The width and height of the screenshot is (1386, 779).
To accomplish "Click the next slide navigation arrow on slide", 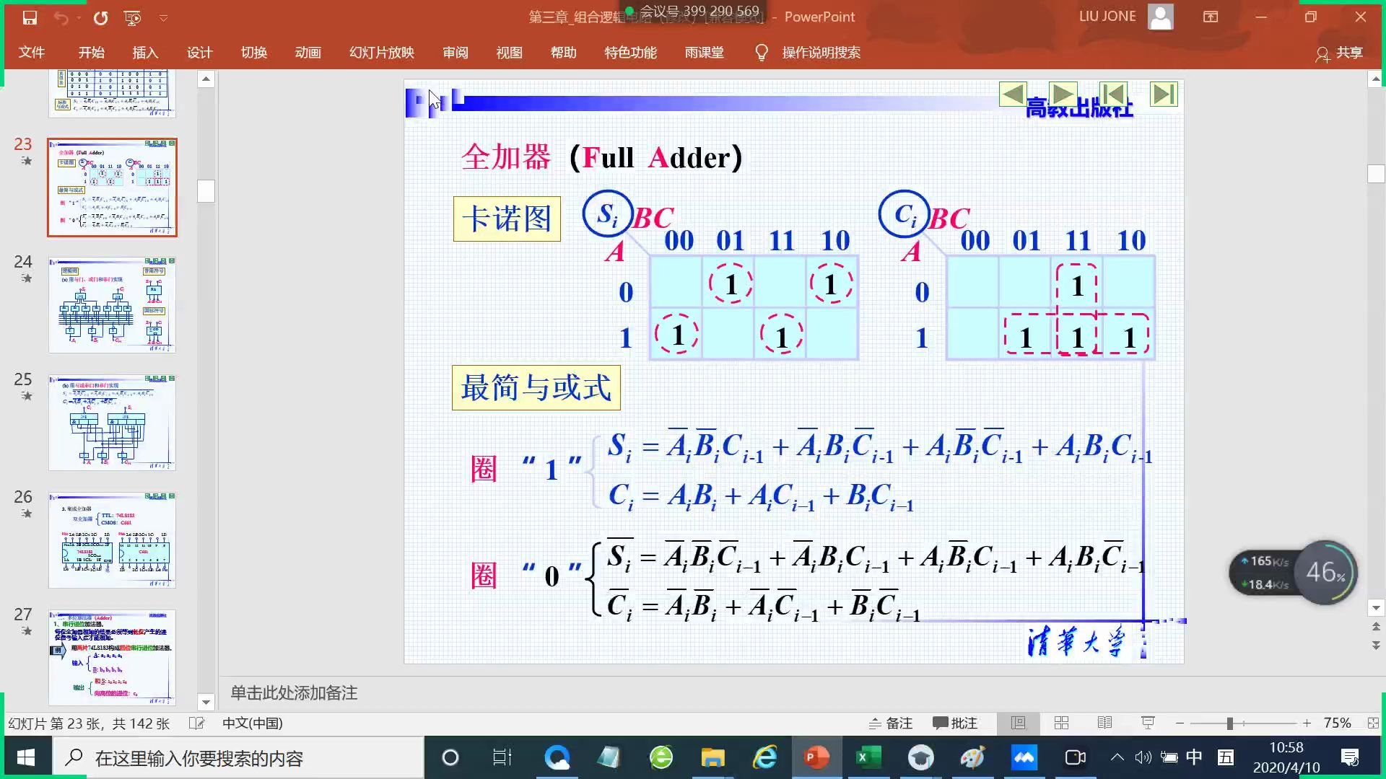I will coord(1062,94).
